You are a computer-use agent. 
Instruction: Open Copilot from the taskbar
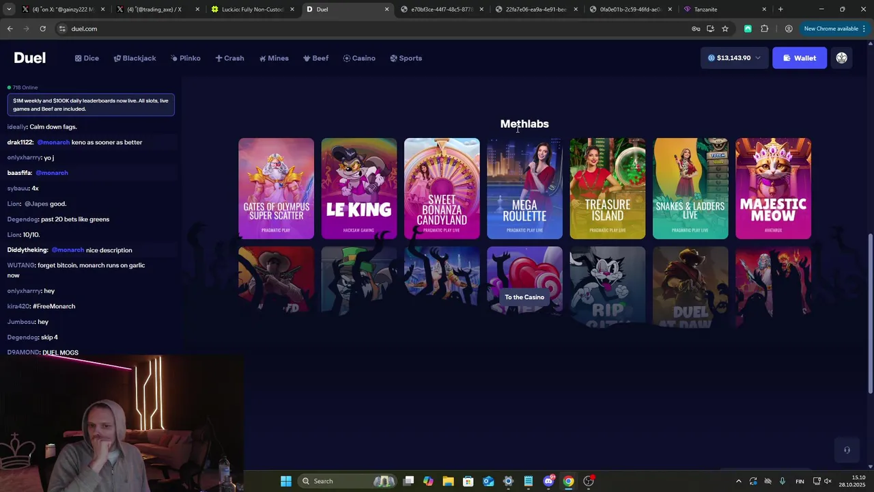[428, 481]
